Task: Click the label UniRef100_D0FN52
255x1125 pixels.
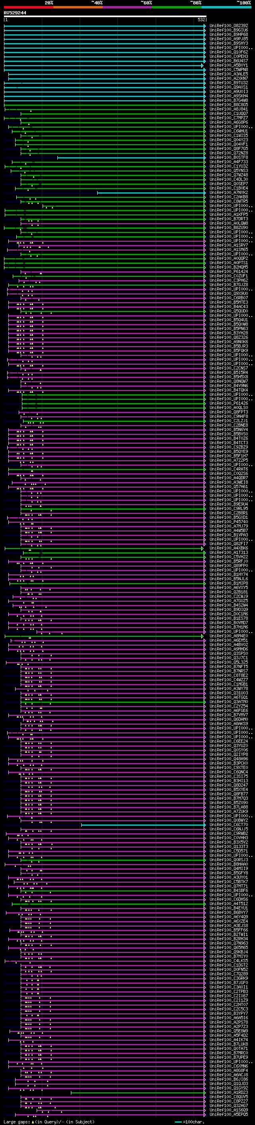Action: point(229,969)
